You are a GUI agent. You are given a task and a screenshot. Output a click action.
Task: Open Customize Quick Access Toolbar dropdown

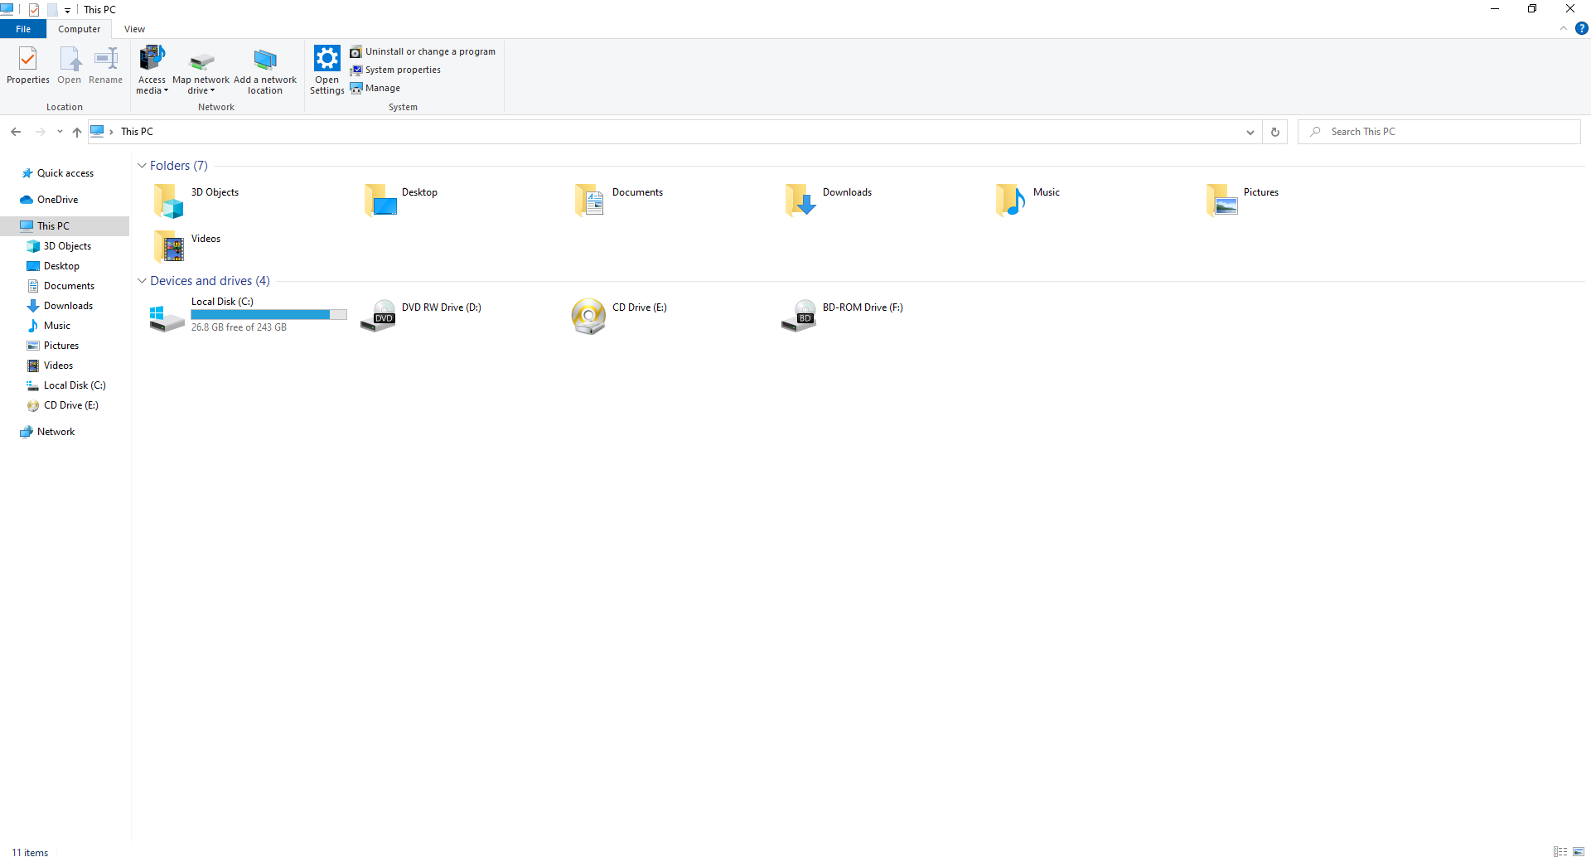[67, 10]
